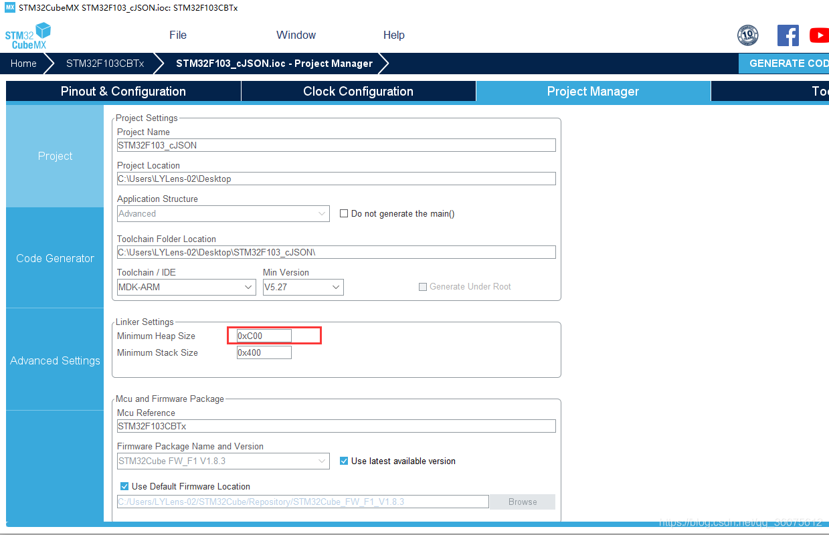Uncheck 'Use latest available version'
829x535 pixels.
point(344,461)
